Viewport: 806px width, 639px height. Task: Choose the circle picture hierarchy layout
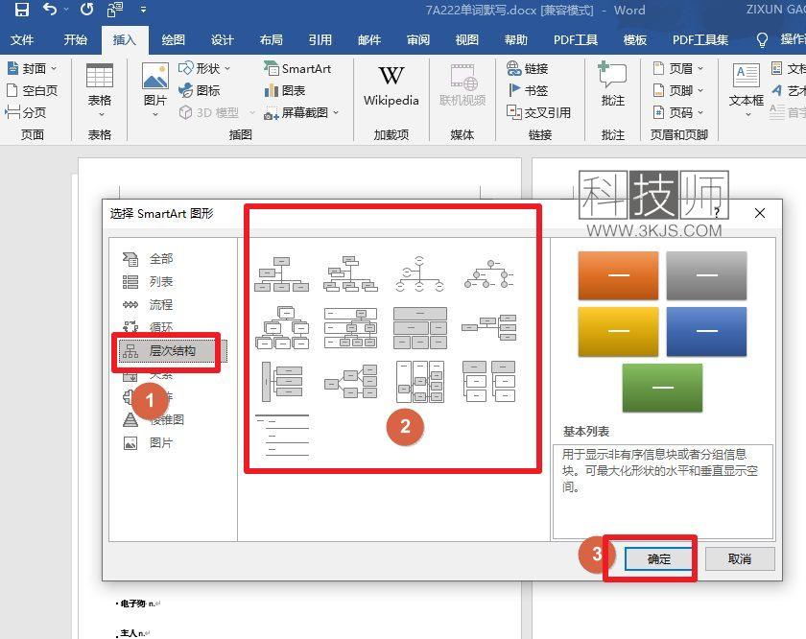[x=488, y=274]
